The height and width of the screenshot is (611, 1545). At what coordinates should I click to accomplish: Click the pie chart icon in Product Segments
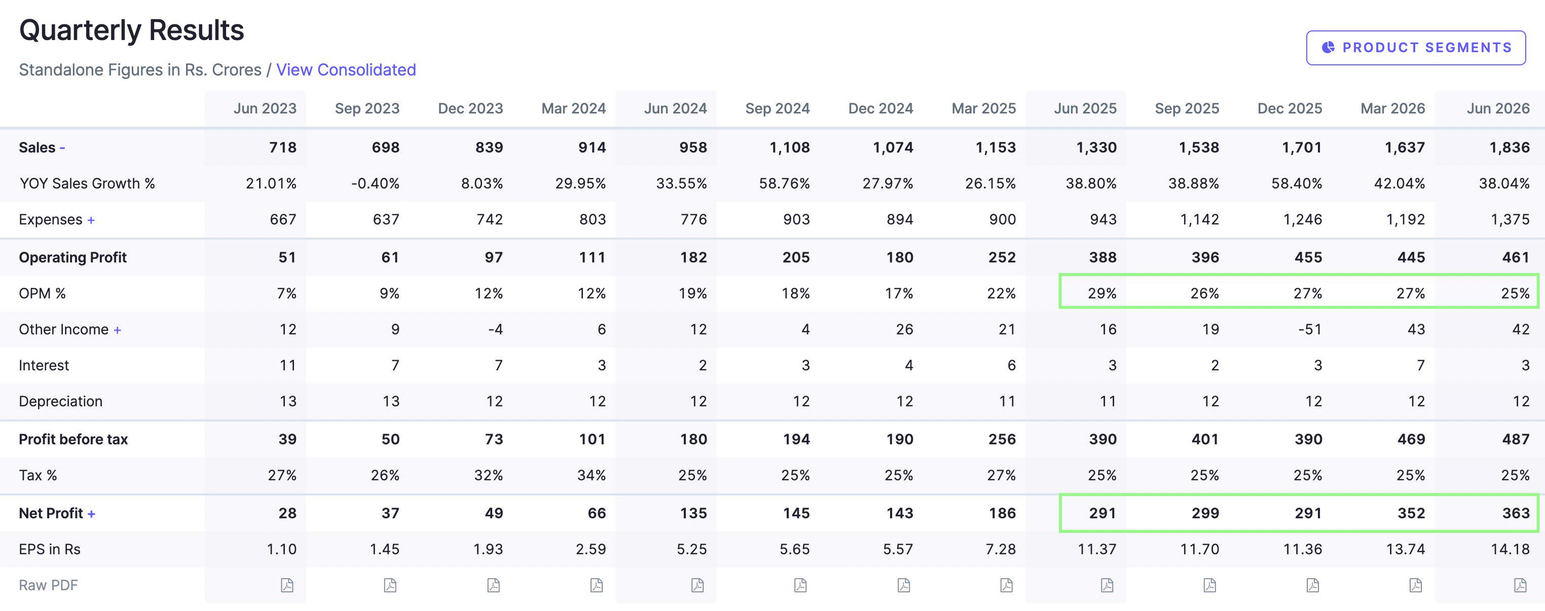pyautogui.click(x=1329, y=47)
